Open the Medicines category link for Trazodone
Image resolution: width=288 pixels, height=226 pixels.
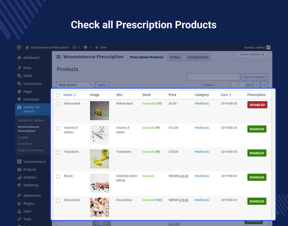tap(202, 152)
